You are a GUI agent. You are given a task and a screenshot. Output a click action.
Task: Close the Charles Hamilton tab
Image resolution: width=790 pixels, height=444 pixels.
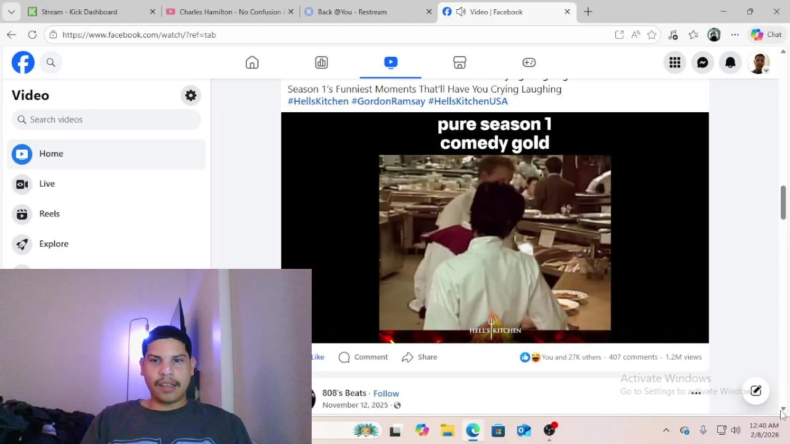click(291, 12)
